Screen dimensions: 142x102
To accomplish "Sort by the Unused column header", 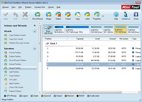I will point(108,39).
